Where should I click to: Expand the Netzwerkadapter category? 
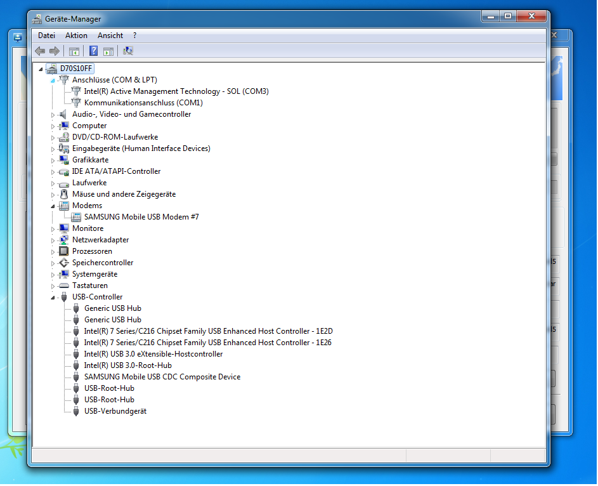(53, 240)
